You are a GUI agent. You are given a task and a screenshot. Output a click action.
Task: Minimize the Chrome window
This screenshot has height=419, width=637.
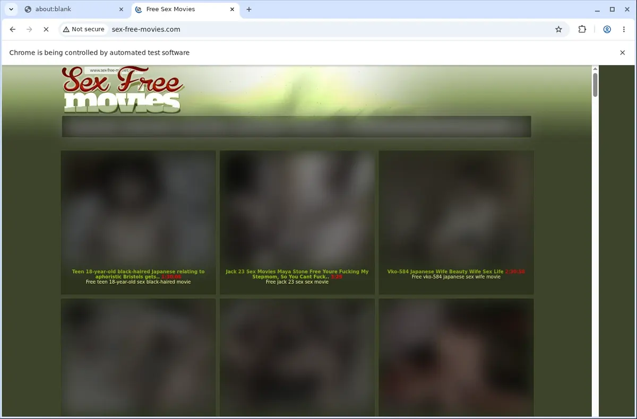click(598, 9)
